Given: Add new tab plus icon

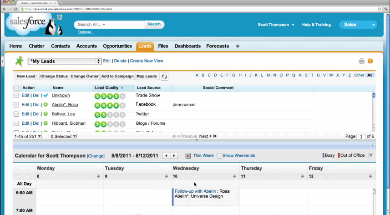Looking at the screenshot, I should (x=238, y=46).
